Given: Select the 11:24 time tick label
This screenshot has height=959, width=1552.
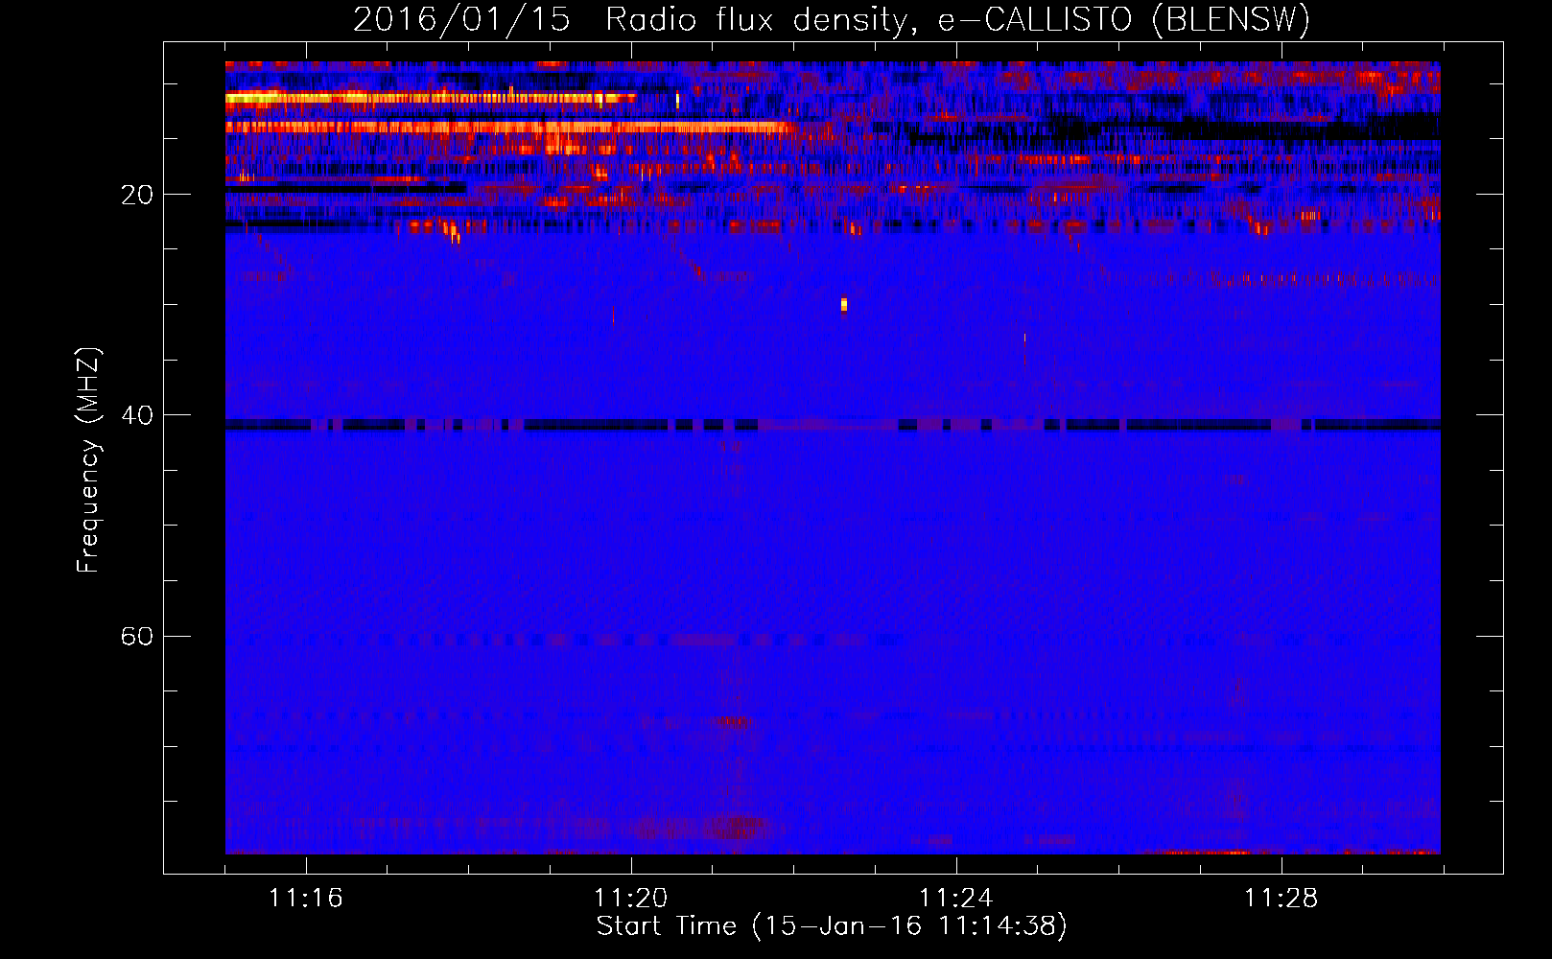Looking at the screenshot, I should pos(955,898).
